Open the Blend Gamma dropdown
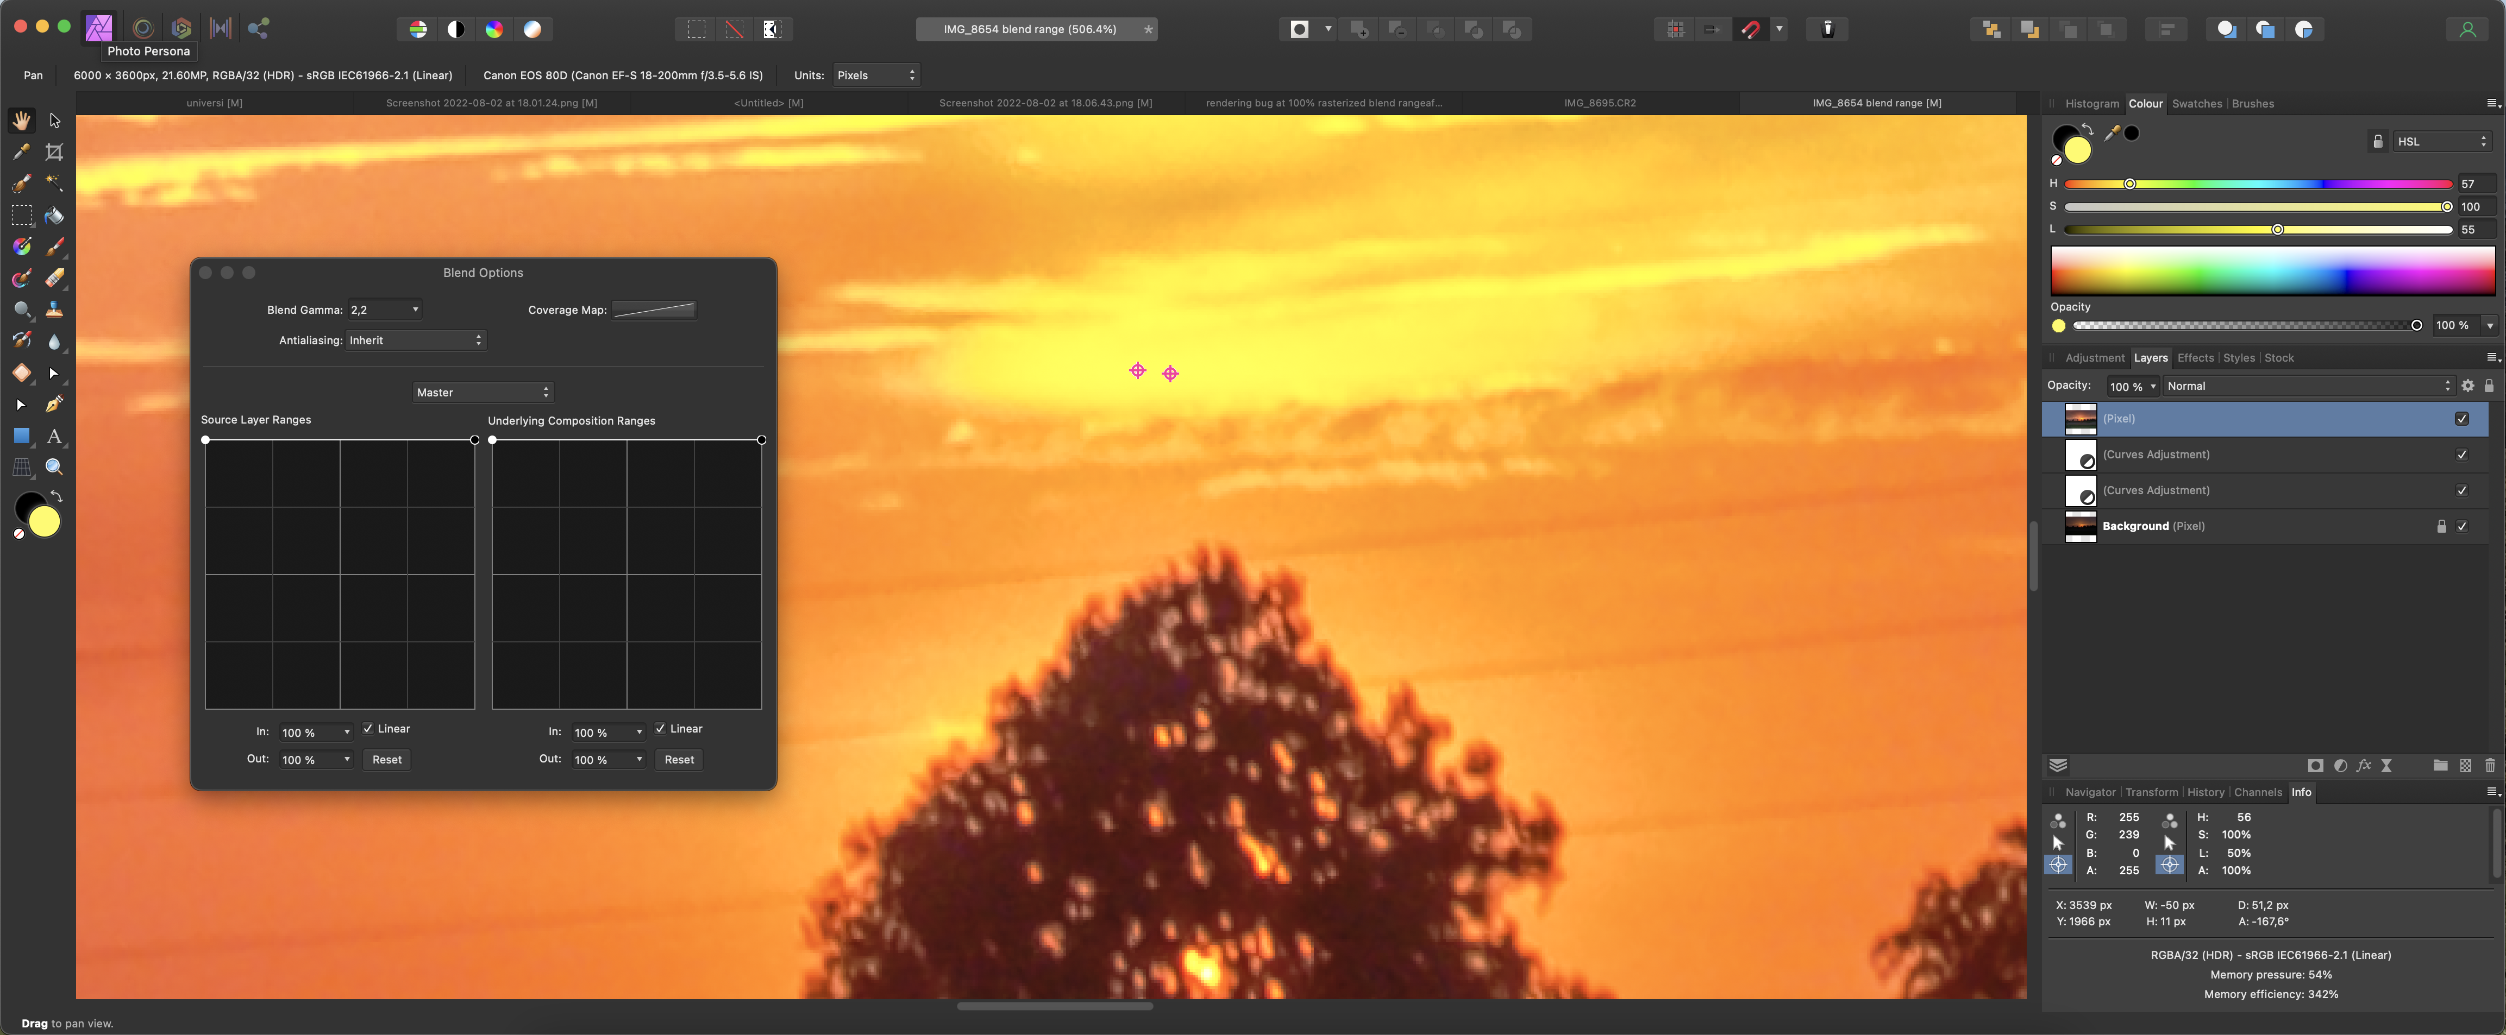This screenshot has width=2506, height=1035. (x=384, y=310)
